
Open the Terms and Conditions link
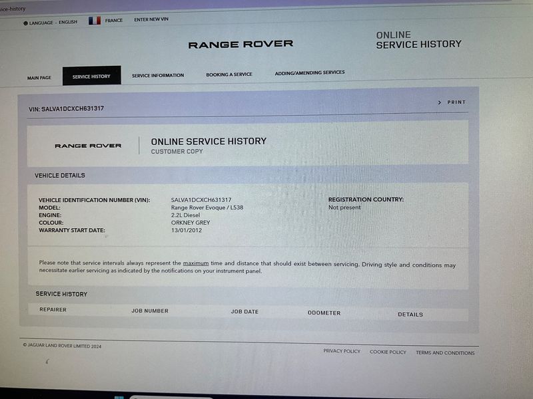tap(445, 353)
